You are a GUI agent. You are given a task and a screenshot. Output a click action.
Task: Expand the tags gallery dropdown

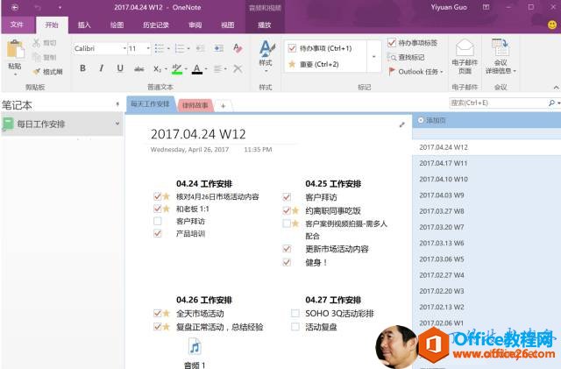coord(374,57)
